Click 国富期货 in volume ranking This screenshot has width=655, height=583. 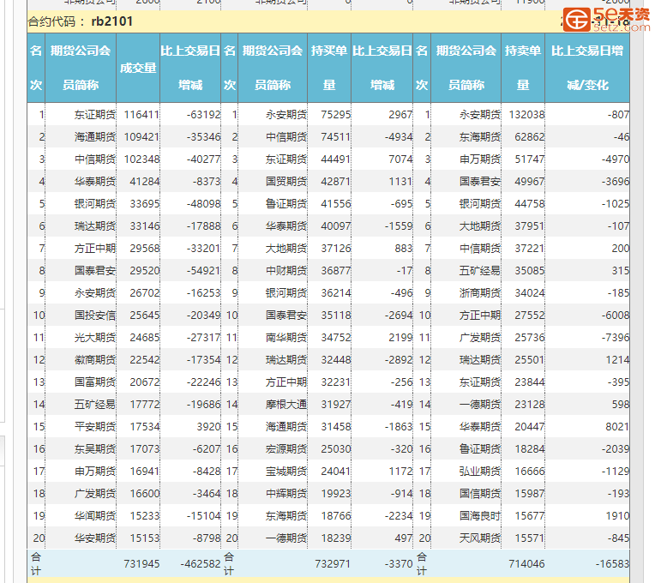(x=95, y=382)
